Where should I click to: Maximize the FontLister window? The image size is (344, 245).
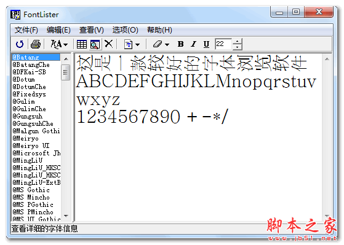[x=296, y=12]
